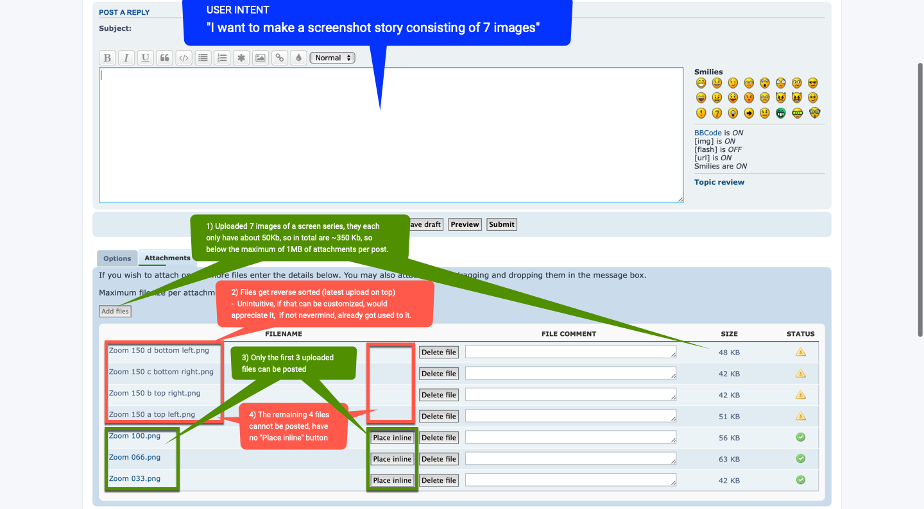Click the Add files button
Screen dimensions: 924x509
(116, 311)
